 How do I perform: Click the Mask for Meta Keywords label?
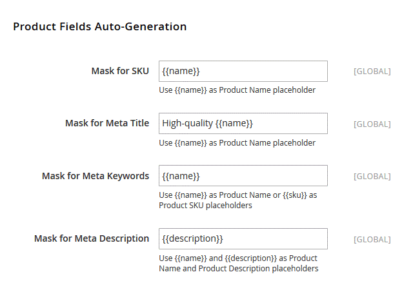(x=96, y=176)
